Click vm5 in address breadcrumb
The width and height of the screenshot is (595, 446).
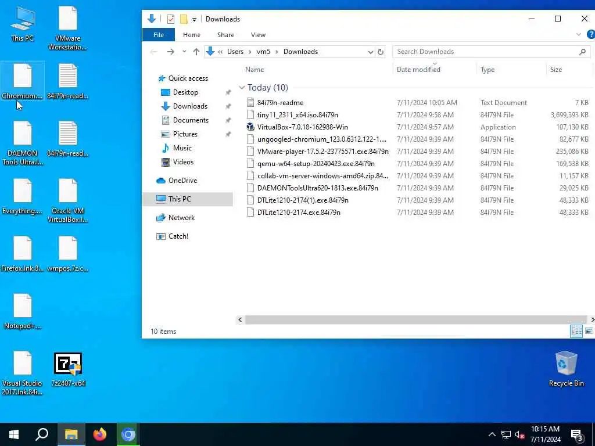pyautogui.click(x=263, y=52)
